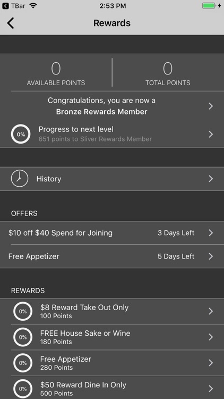Open Free Appetizer 280 Points reward
This screenshot has width=224, height=399.
(112, 363)
